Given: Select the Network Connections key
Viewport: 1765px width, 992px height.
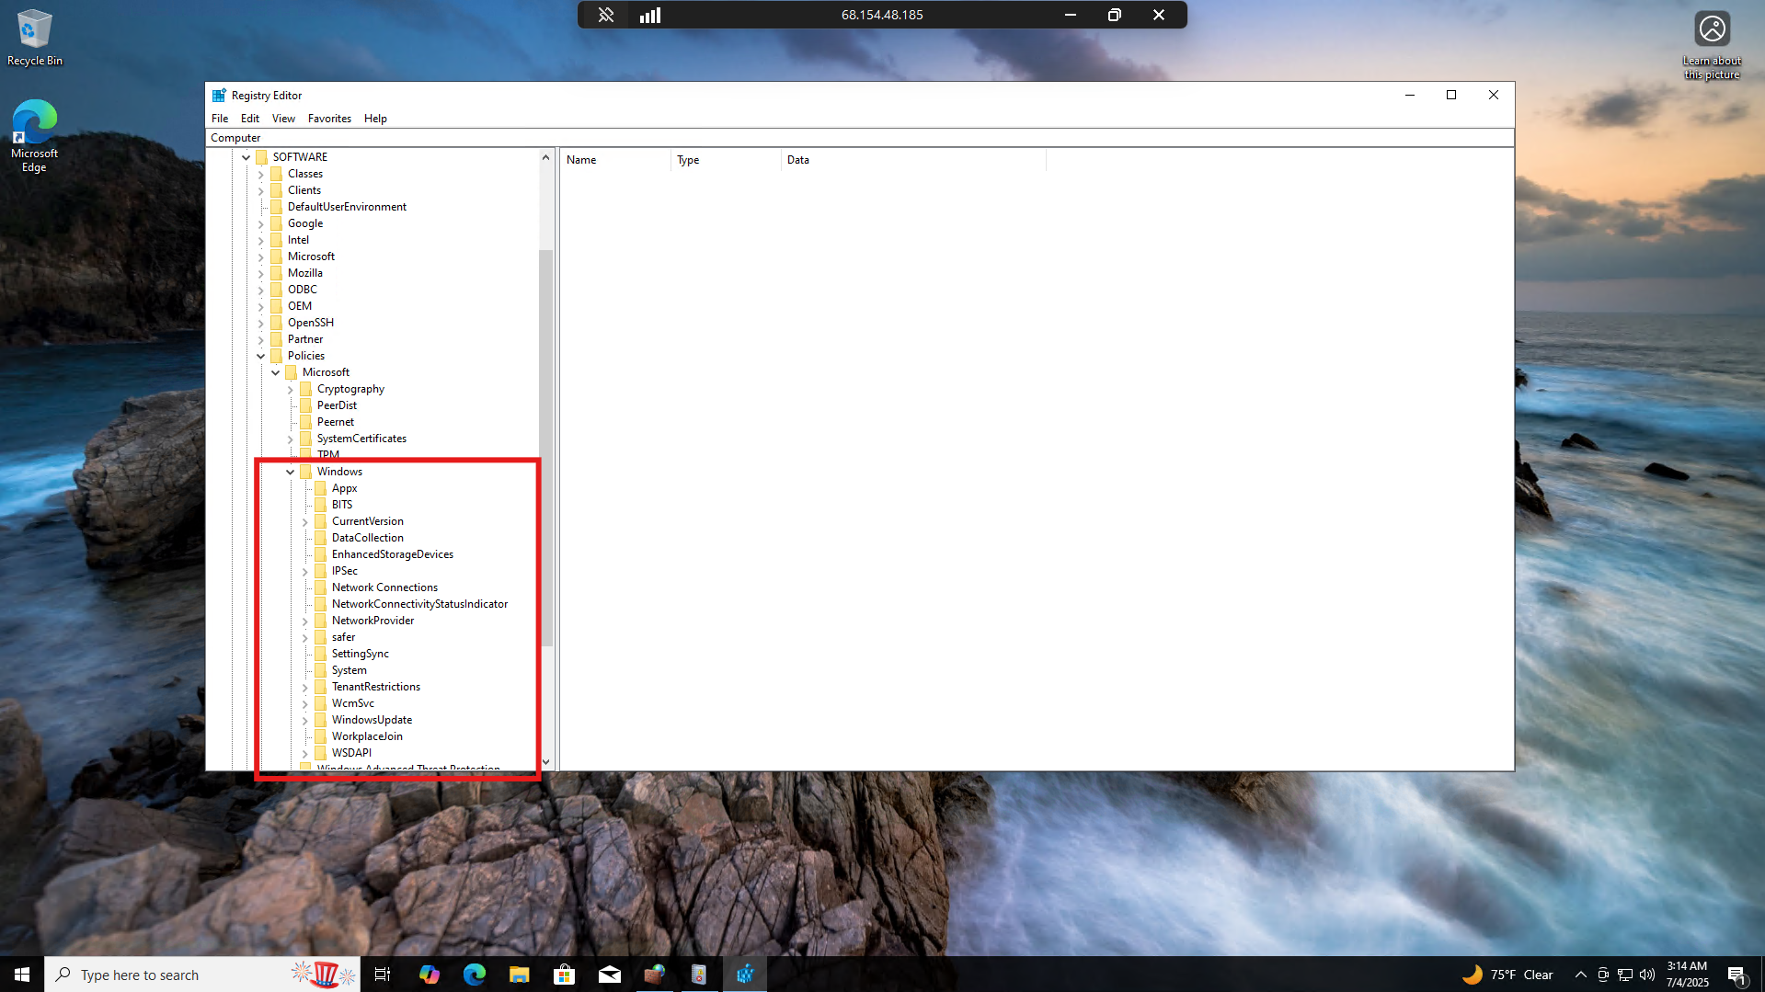Looking at the screenshot, I should [384, 587].
